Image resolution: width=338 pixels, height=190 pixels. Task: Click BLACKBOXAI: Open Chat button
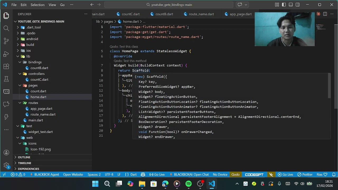(x=189, y=174)
